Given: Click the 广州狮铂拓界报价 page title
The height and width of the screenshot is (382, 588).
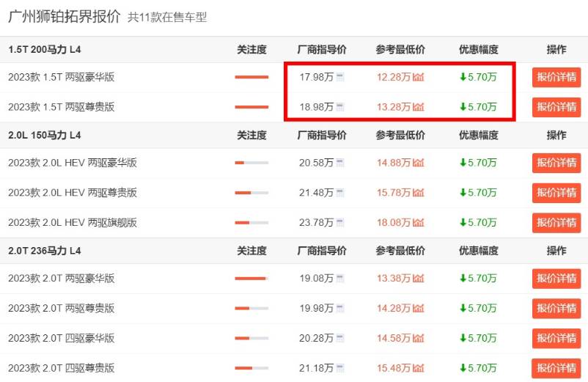Looking at the screenshot, I should pyautogui.click(x=64, y=16).
